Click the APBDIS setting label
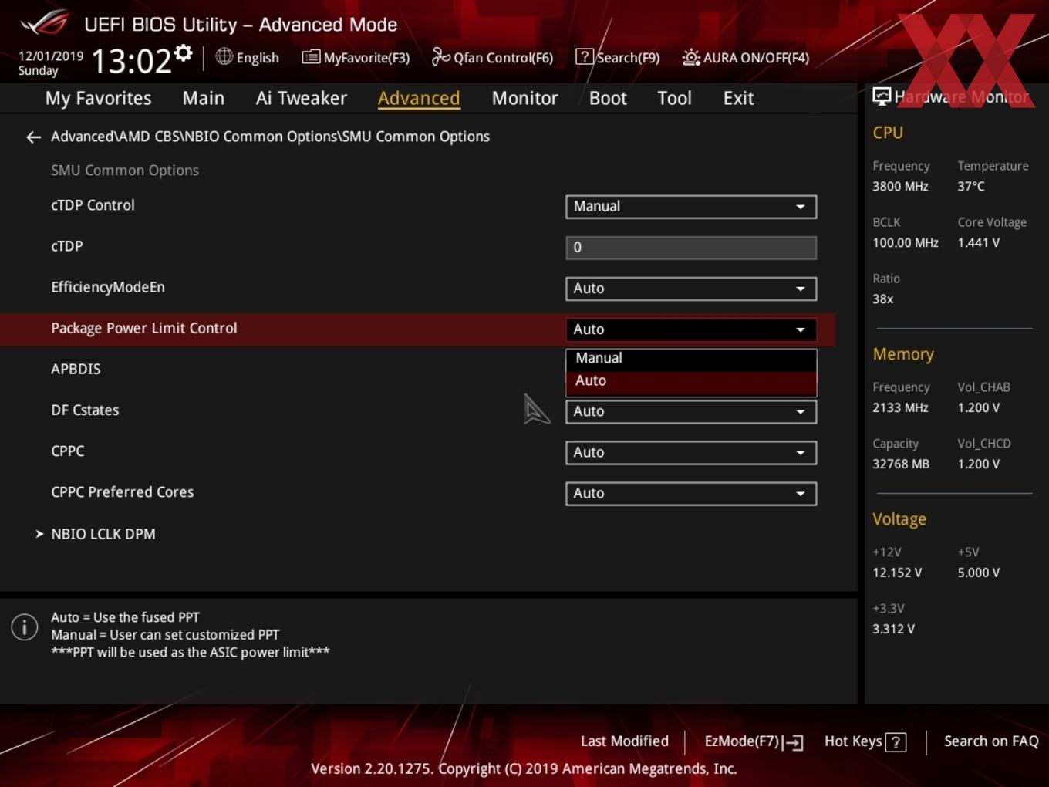 click(x=76, y=369)
